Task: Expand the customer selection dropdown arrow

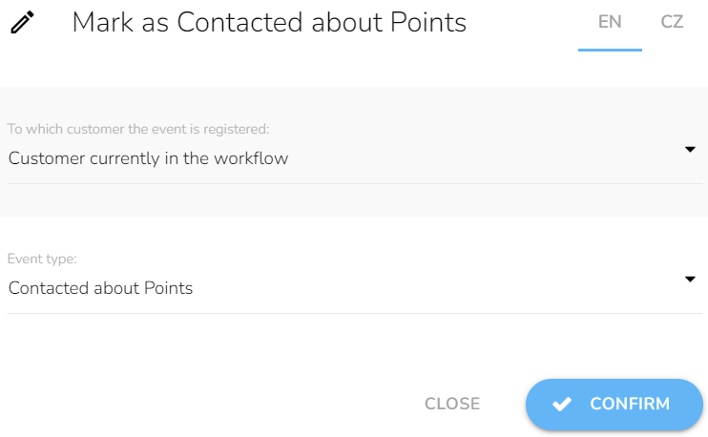Action: pyautogui.click(x=690, y=150)
